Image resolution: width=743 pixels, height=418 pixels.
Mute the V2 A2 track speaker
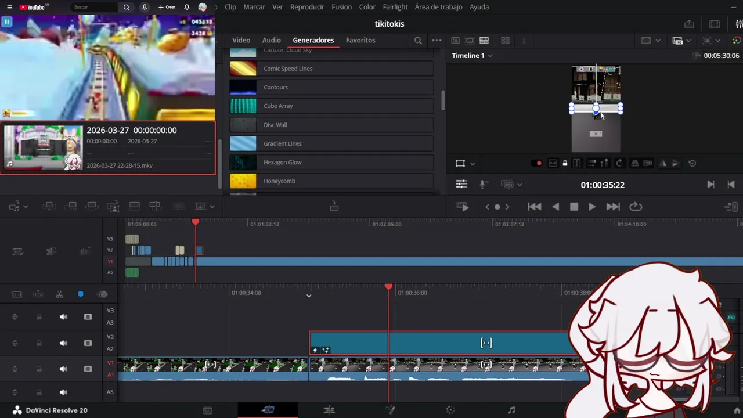[63, 343]
